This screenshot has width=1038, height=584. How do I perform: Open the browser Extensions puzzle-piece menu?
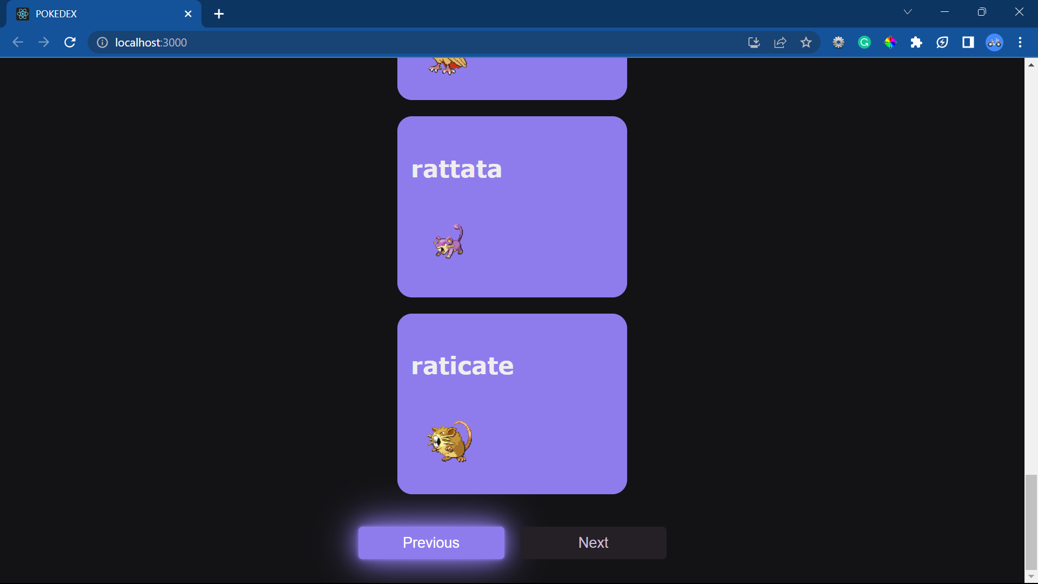pos(916,42)
